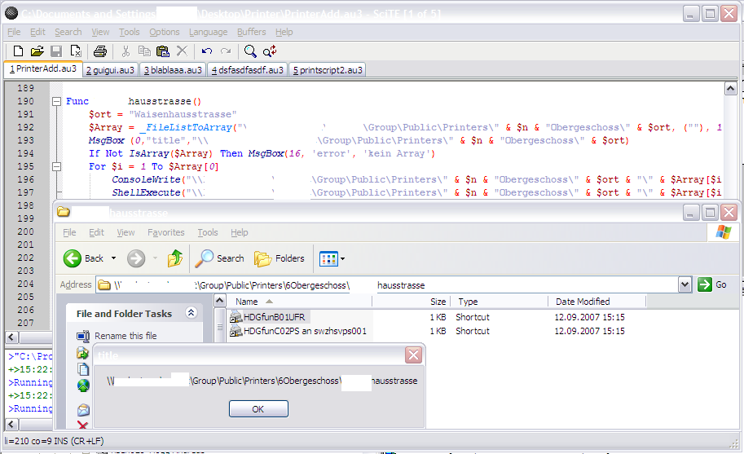
Task: Collapse the For loop fold at line 195
Action: pyautogui.click(x=57, y=166)
